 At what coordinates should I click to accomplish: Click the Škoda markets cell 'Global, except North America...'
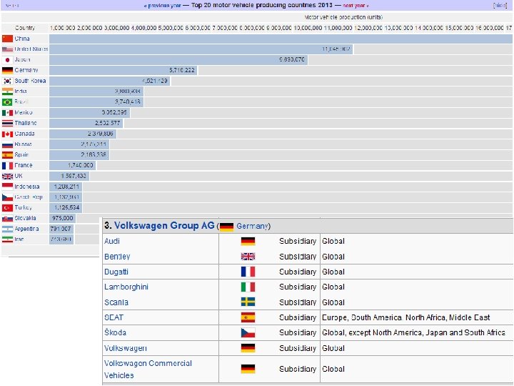[413, 333]
